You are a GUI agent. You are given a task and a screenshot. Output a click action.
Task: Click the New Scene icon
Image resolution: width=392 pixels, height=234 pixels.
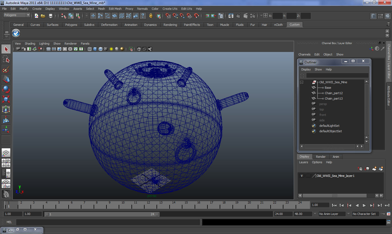click(x=36, y=16)
